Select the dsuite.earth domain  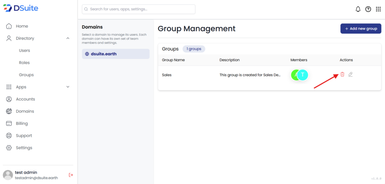point(115,54)
